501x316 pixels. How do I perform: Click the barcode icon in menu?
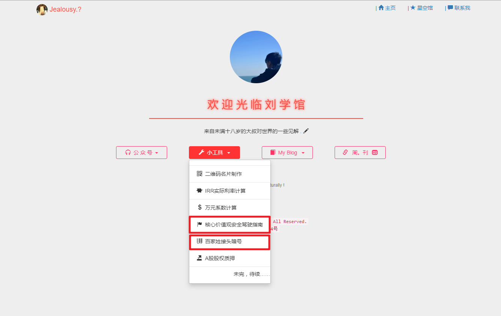(x=199, y=241)
